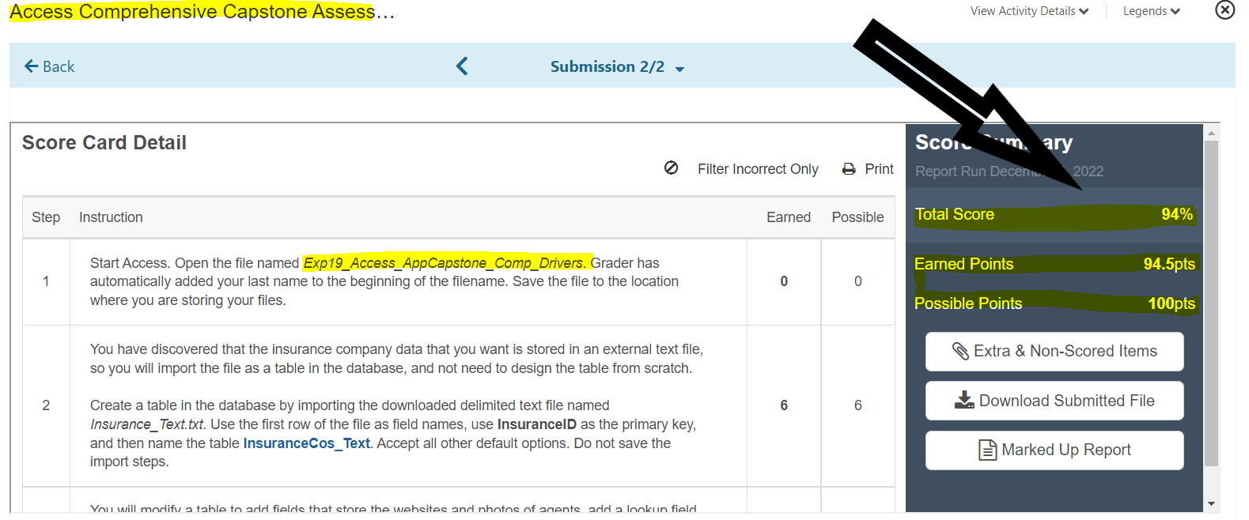Click Download Submitted File button

pyautogui.click(x=1054, y=401)
